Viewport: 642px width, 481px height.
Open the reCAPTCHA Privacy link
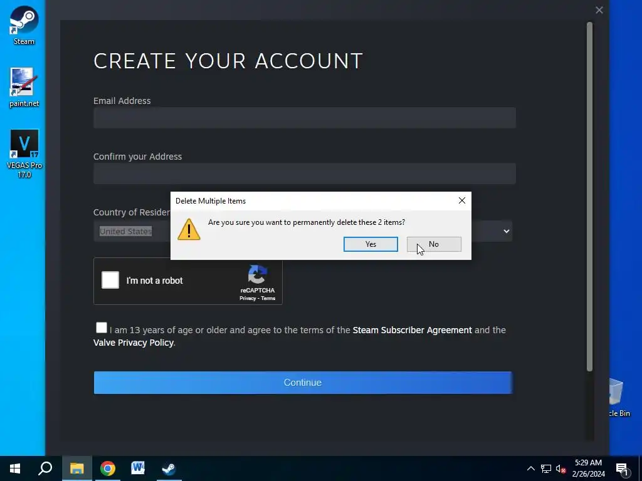[x=248, y=298]
